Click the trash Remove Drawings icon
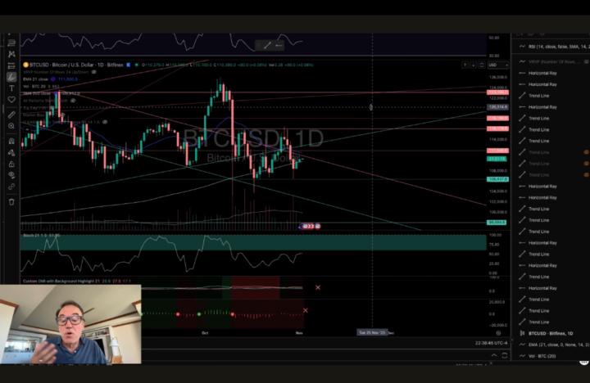The width and height of the screenshot is (590, 383). point(11,202)
